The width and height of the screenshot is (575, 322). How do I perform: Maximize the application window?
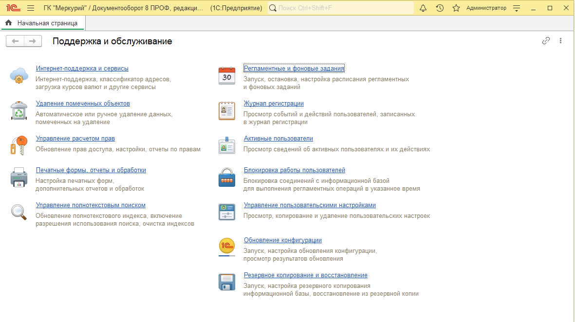click(x=550, y=8)
